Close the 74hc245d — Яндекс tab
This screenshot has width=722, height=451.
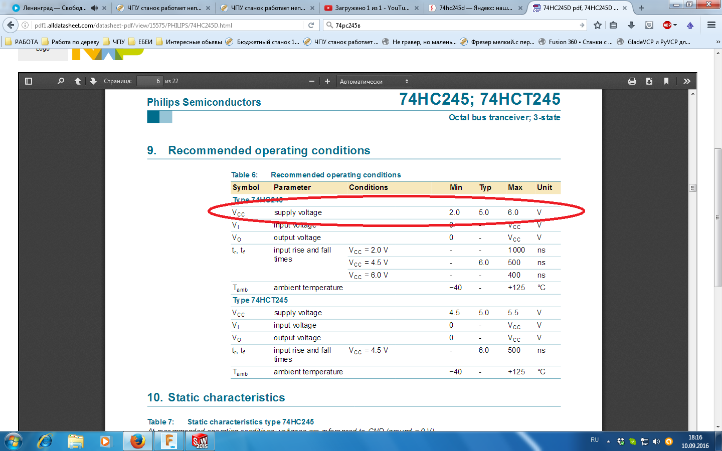(520, 8)
